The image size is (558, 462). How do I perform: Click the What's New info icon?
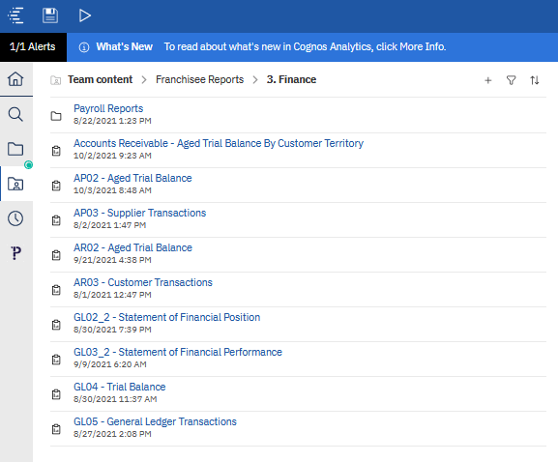pyautogui.click(x=84, y=47)
